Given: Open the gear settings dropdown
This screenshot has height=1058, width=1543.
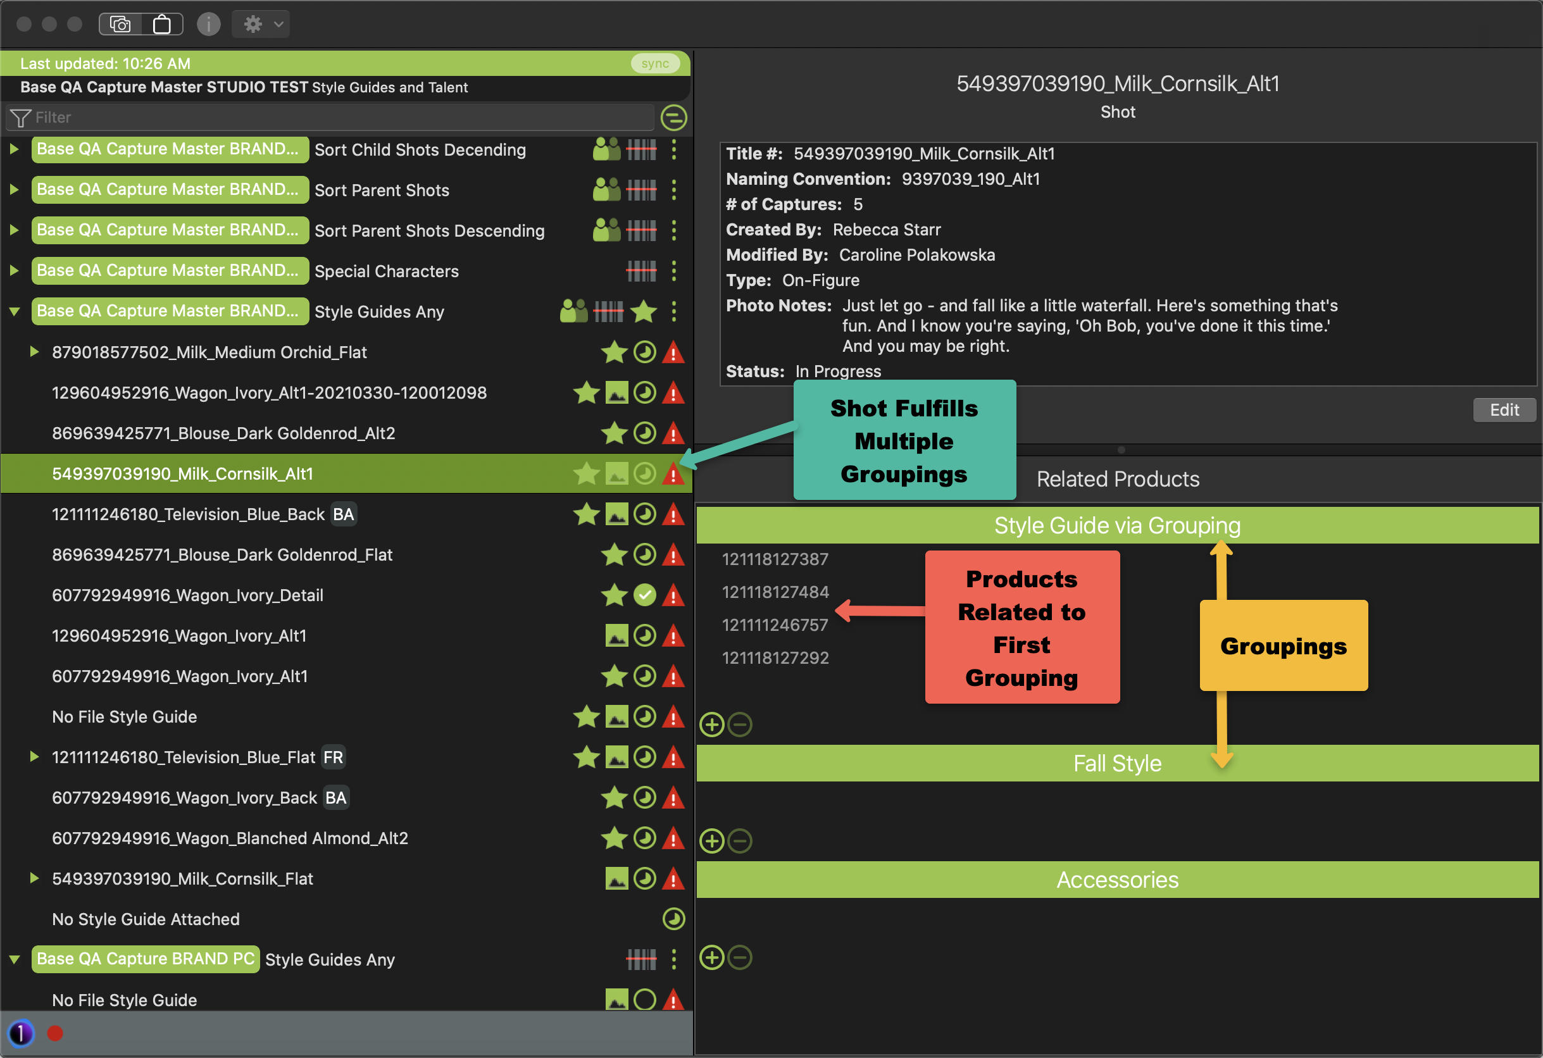Looking at the screenshot, I should point(261,25).
